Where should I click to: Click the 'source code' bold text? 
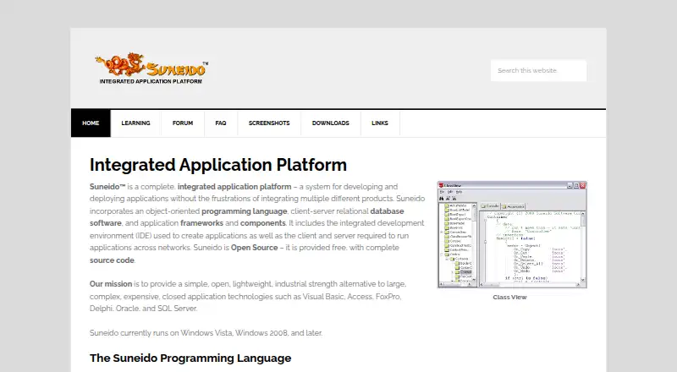[x=113, y=260]
